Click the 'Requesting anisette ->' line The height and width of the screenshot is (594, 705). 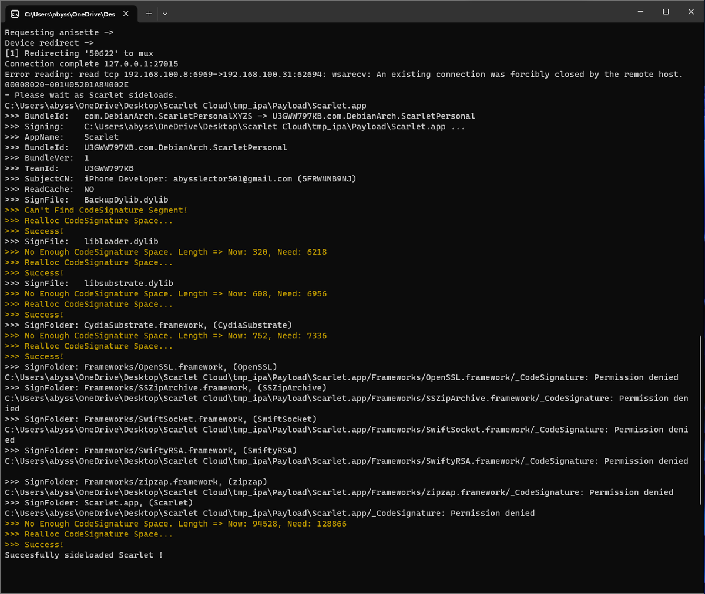point(59,32)
